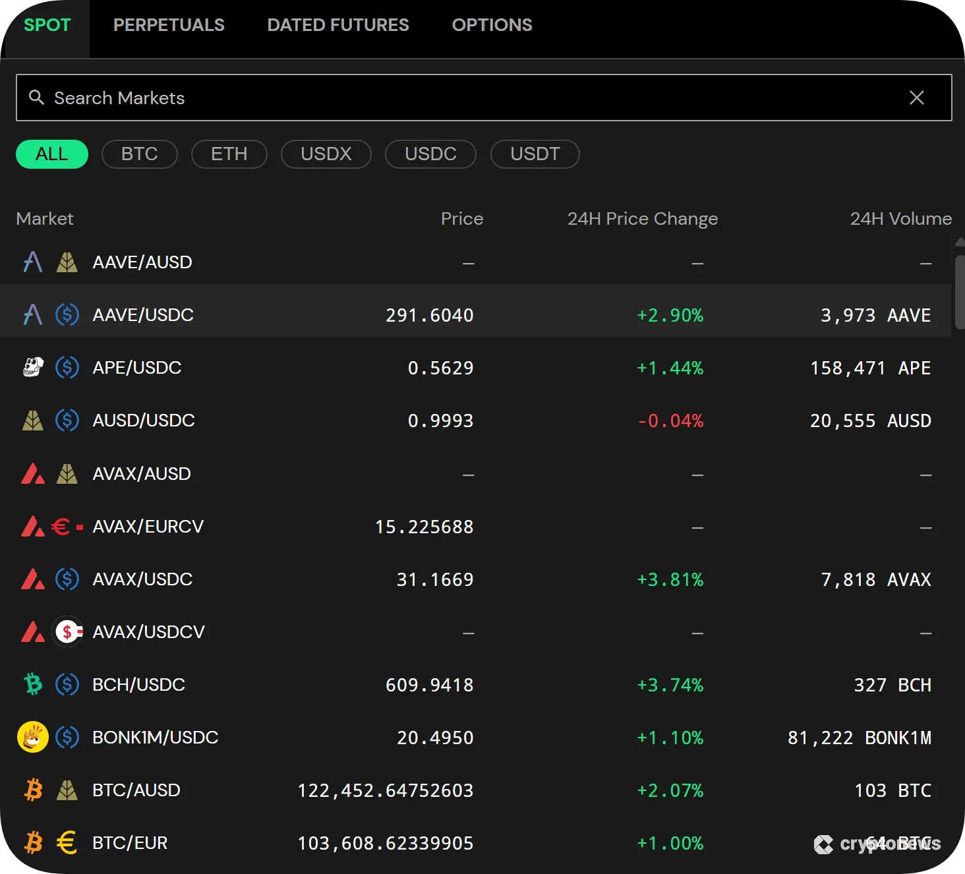The image size is (965, 874).
Task: Sort by the 24H Price Change header
Action: [643, 219]
